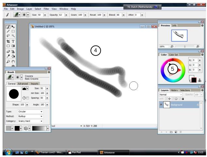This screenshot has width=207, height=157.
Task: Click the brush tool icon in options bar
Action: (8, 15)
